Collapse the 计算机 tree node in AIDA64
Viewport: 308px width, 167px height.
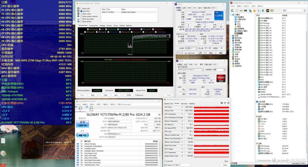(x=231, y=15)
